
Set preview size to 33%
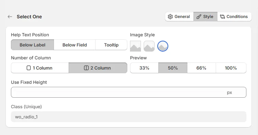(144, 68)
